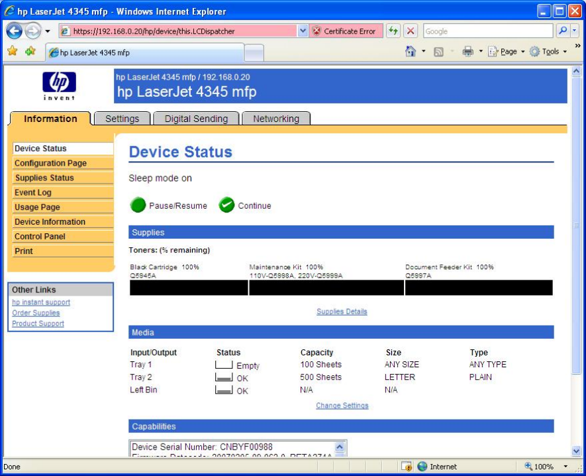Click the Home page icon
This screenshot has width=586, height=476.
411,51
